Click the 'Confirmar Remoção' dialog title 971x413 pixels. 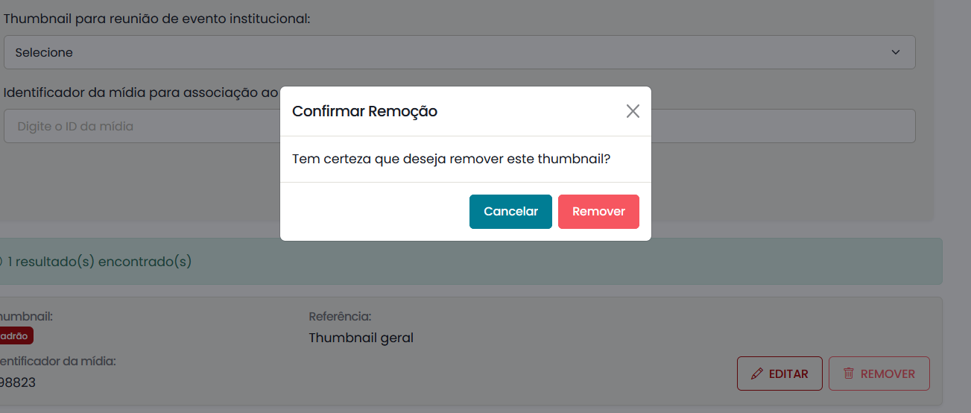tap(364, 112)
